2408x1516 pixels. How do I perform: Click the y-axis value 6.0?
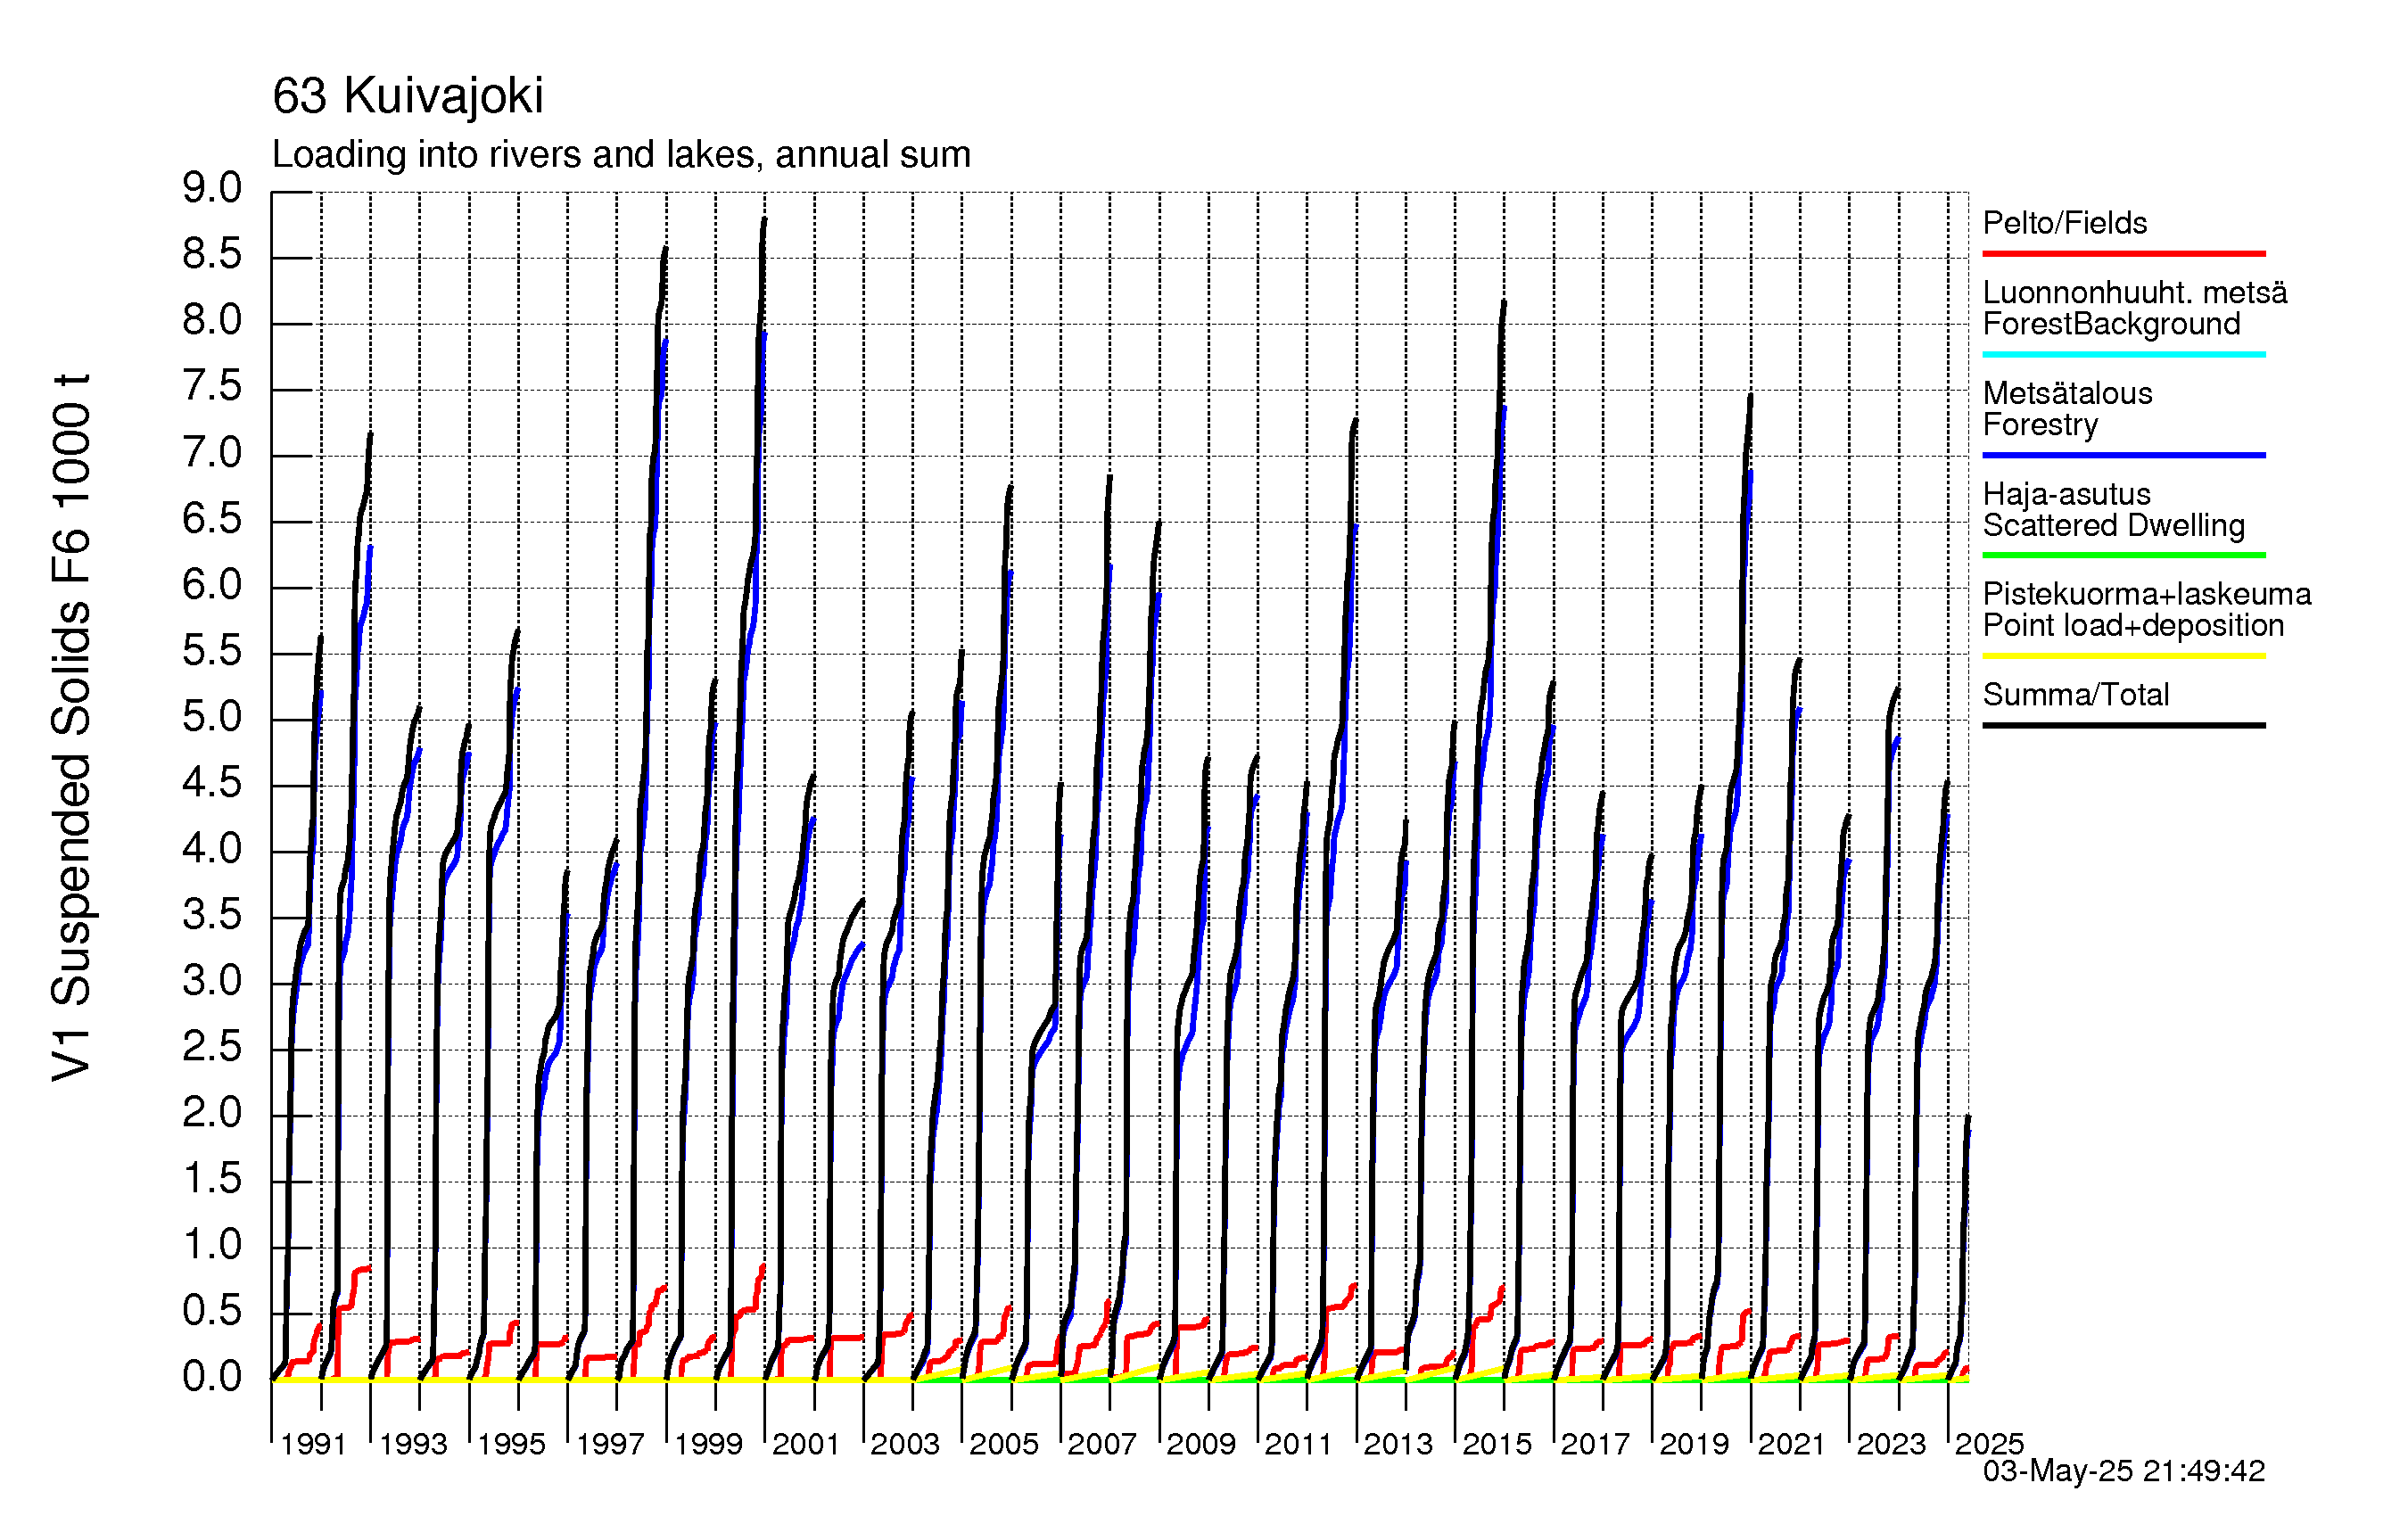212,584
